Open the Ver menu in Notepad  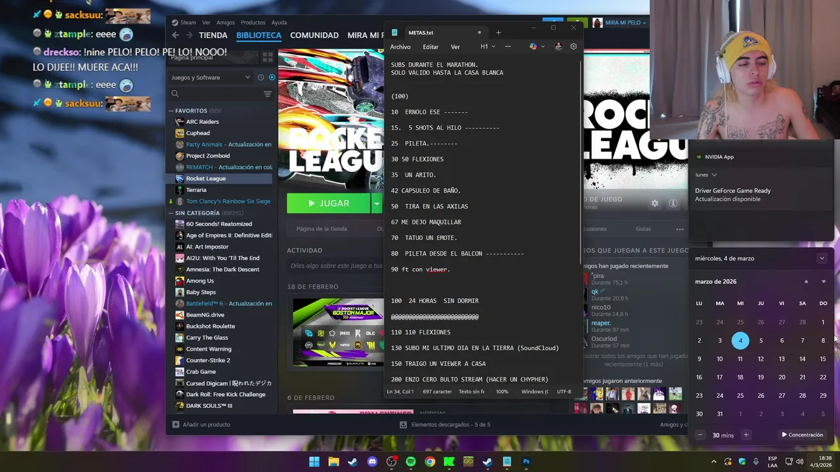(x=455, y=47)
